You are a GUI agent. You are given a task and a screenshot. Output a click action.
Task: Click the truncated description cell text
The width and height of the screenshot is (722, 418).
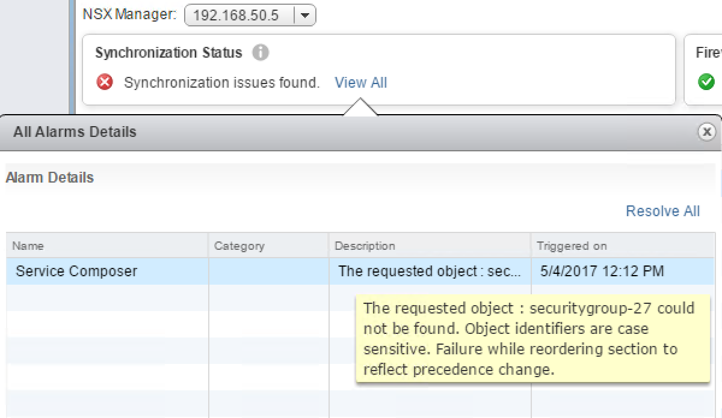tap(429, 271)
